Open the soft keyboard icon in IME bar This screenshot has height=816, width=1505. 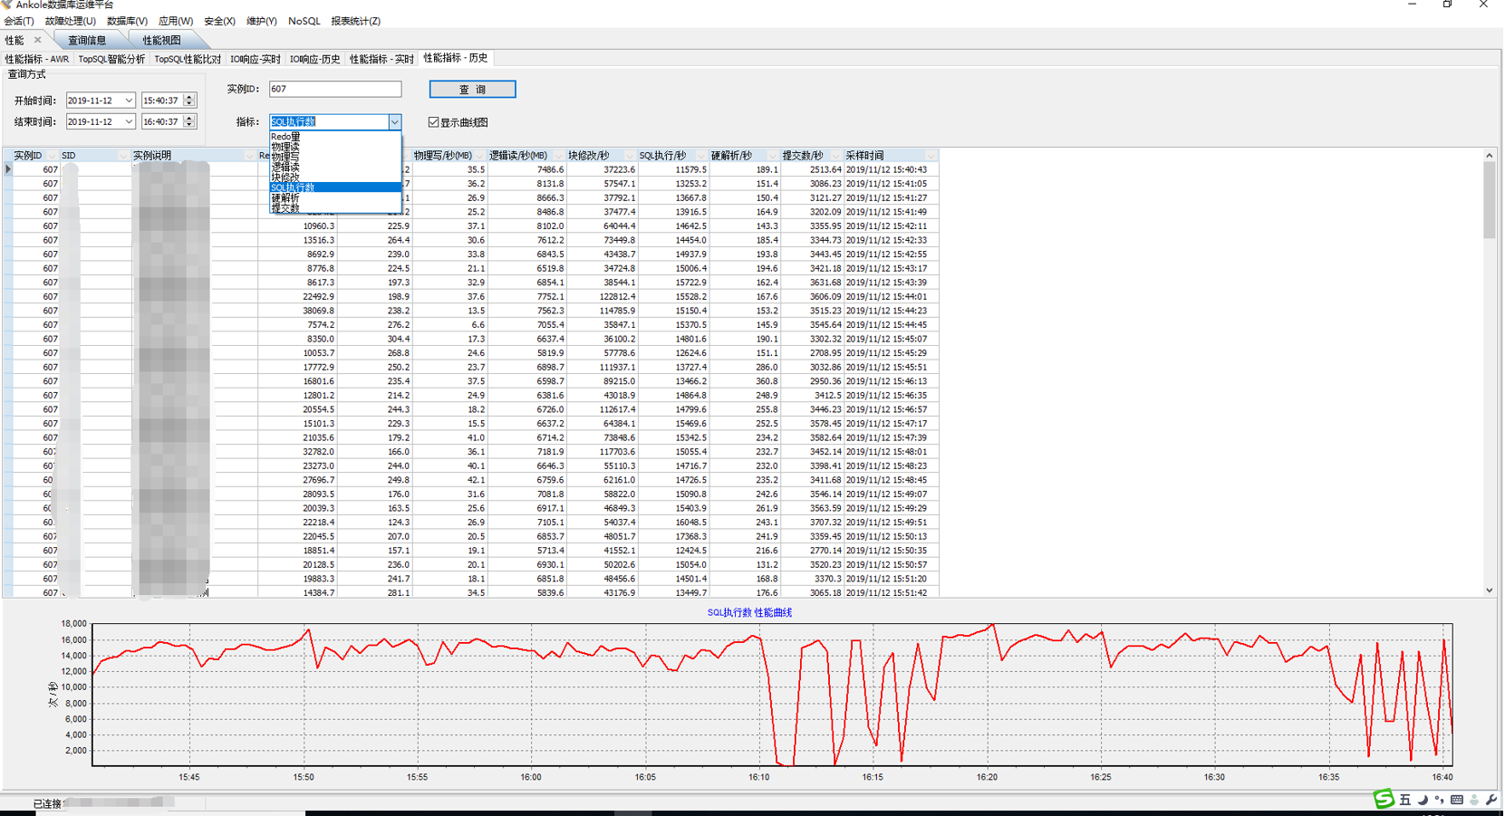coord(1457,800)
